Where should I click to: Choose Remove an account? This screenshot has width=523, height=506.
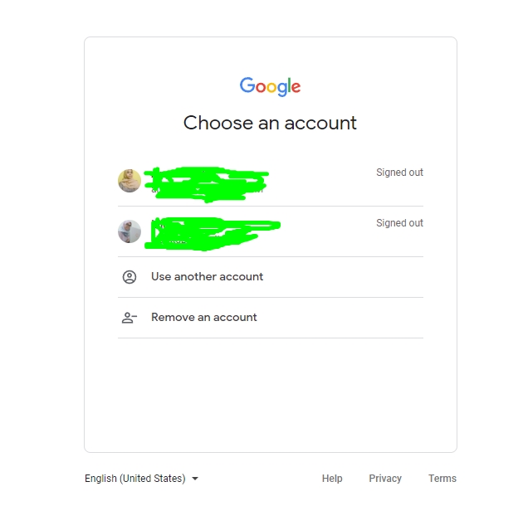coord(271,318)
